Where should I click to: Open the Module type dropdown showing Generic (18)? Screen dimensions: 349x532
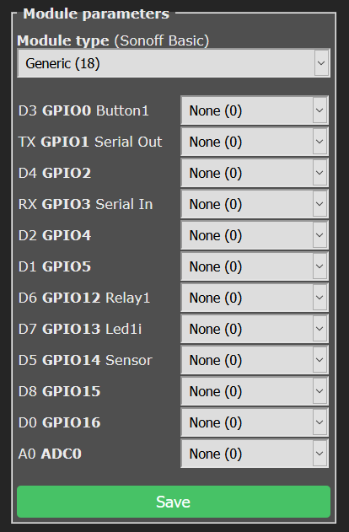[x=174, y=63]
